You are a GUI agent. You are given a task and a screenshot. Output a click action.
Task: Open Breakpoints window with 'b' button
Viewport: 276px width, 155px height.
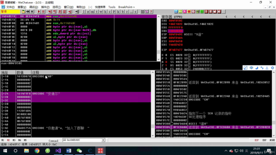click(x=122, y=12)
